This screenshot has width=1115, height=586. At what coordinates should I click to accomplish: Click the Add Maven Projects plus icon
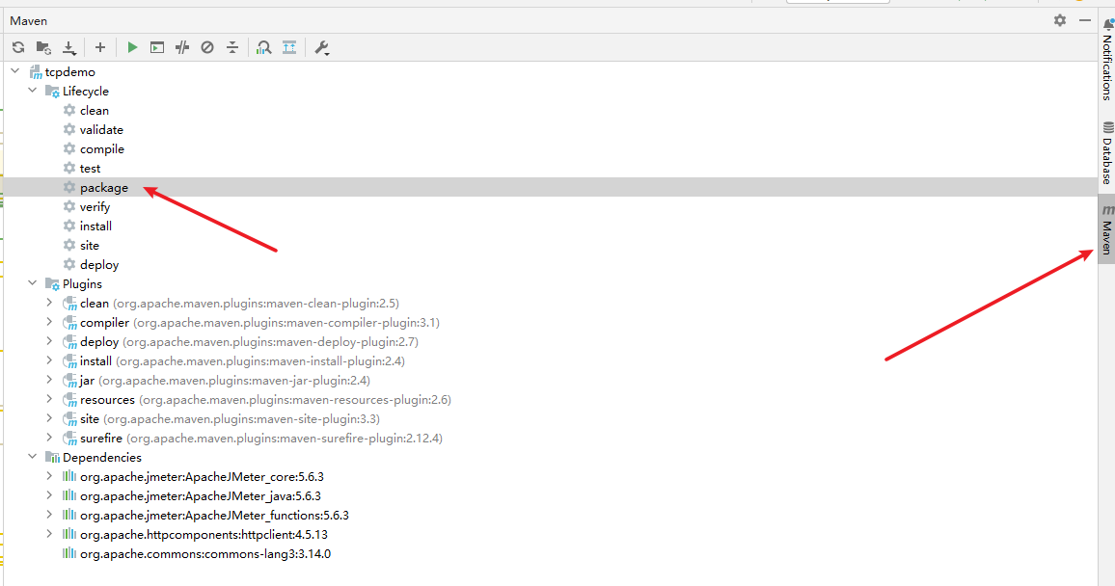pyautogui.click(x=99, y=47)
